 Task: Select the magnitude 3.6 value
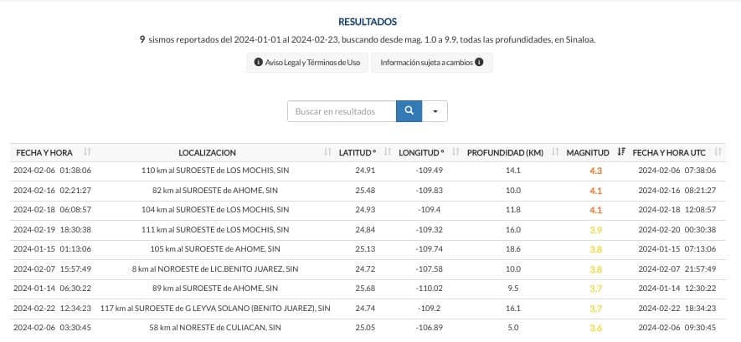click(x=595, y=328)
